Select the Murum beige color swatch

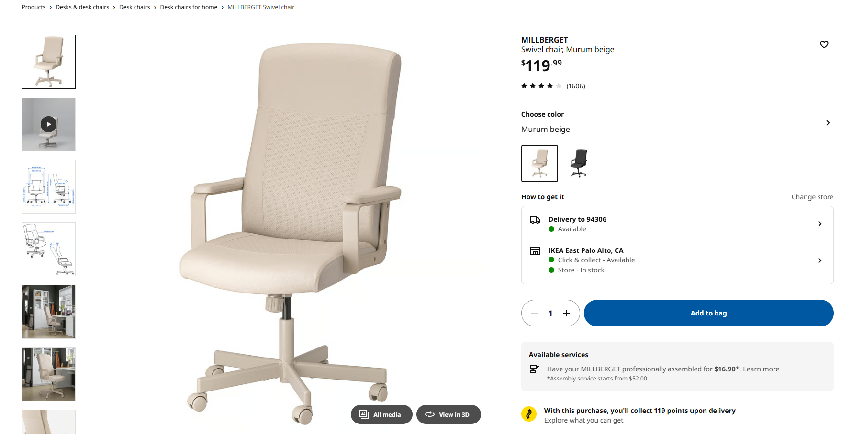[539, 163]
